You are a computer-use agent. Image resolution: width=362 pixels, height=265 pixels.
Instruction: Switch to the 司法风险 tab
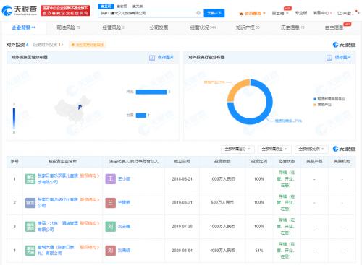tap(68, 27)
